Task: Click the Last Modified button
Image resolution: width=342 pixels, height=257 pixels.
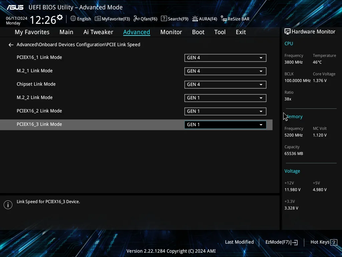Action: pyautogui.click(x=239, y=242)
